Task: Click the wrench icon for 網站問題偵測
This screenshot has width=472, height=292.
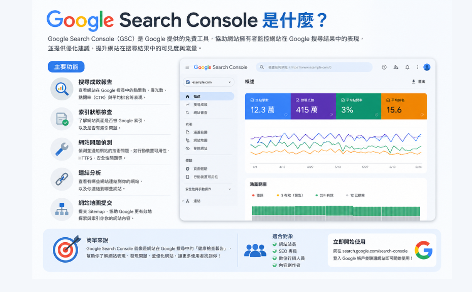Action: pos(62,149)
